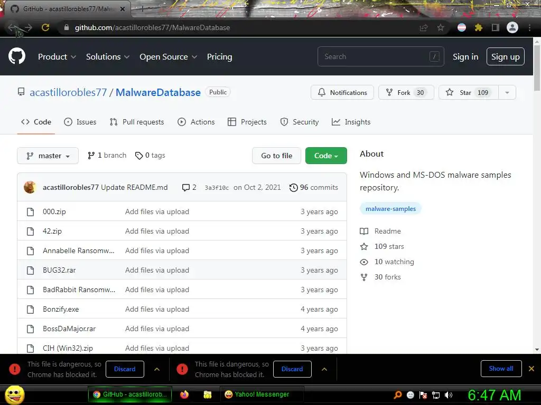Open acastillorobles77's avatar in commit row
Screen dimensions: 541x405
click(x=30, y=187)
